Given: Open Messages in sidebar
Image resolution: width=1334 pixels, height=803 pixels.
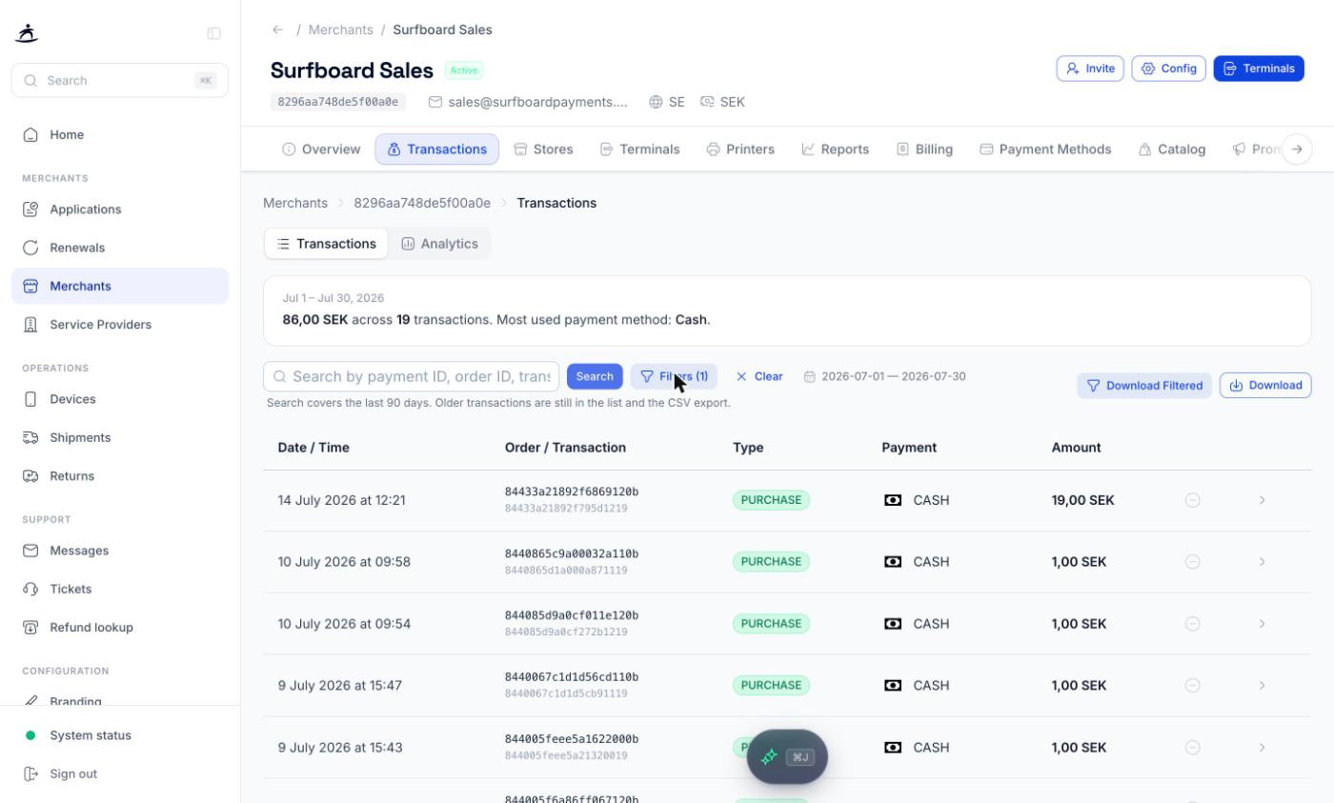Looking at the screenshot, I should coord(120,551).
